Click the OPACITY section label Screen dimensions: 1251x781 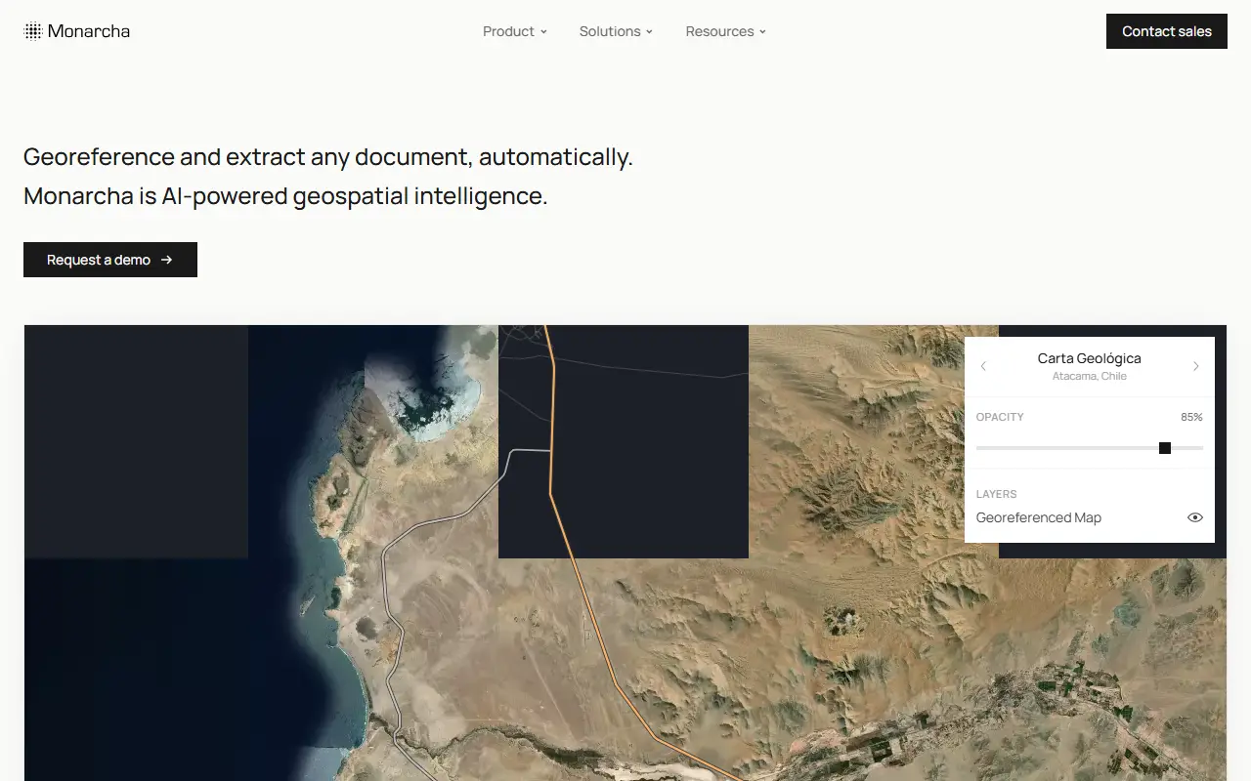tap(1000, 417)
